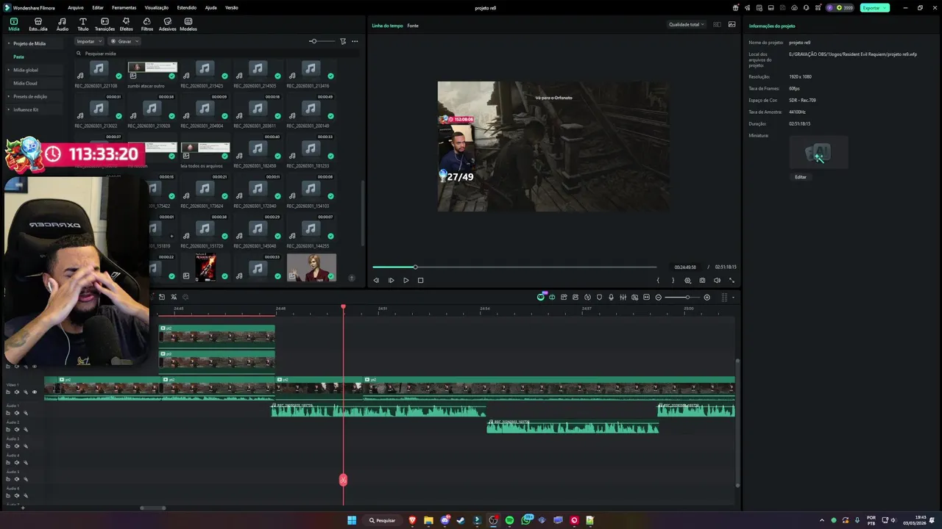Screen dimensions: 942x529
Task: Set the mark-in point
Action: pyautogui.click(x=658, y=280)
